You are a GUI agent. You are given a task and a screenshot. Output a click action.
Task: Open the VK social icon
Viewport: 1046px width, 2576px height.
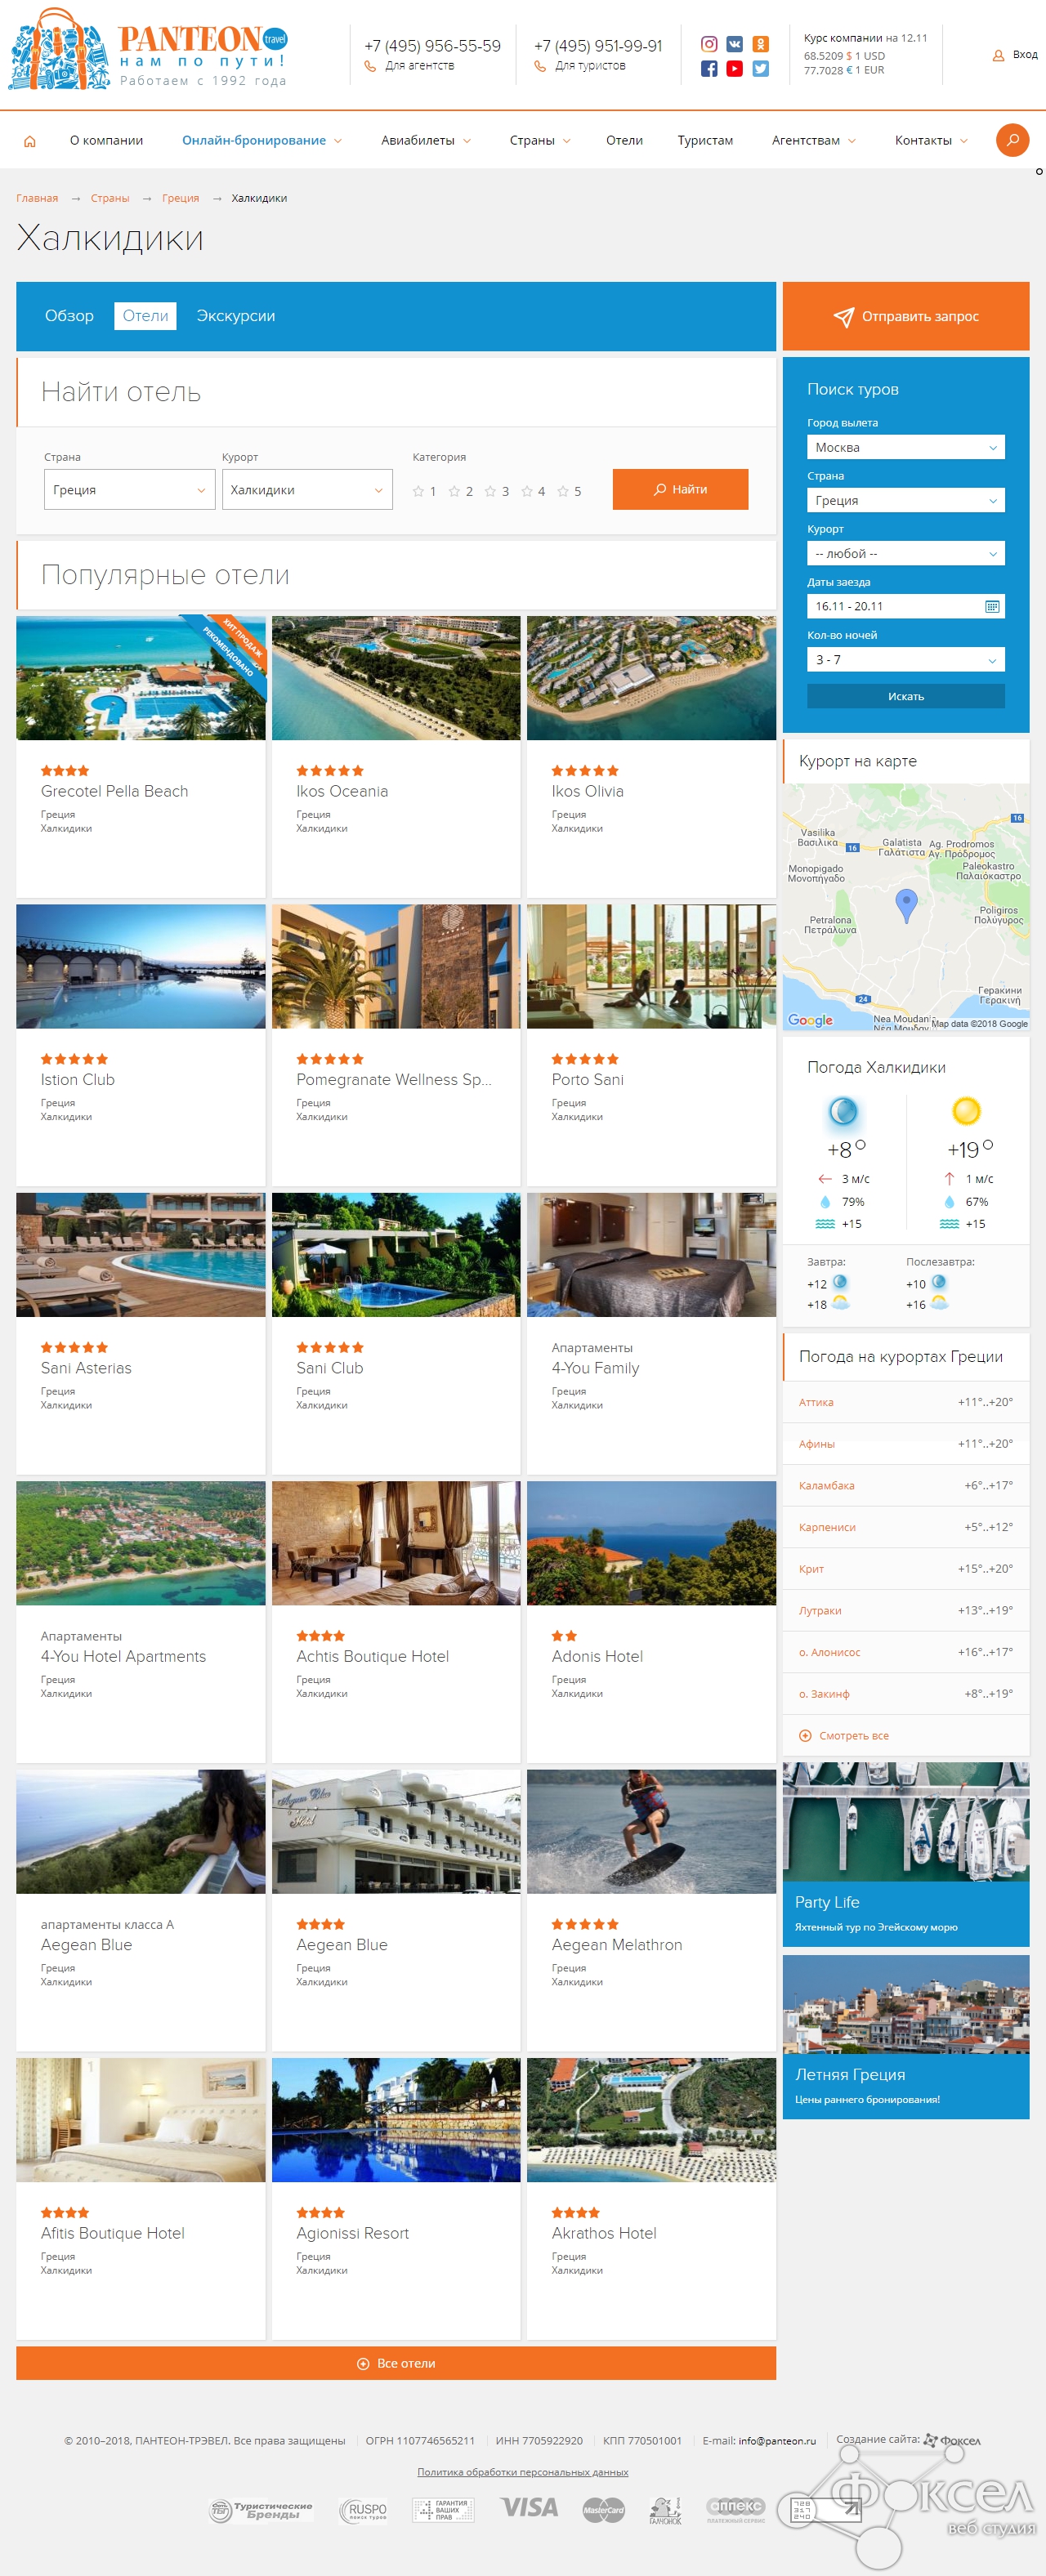735,44
